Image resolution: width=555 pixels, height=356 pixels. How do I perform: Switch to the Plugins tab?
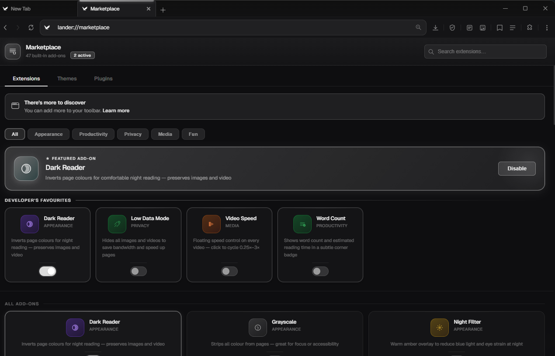coord(103,78)
